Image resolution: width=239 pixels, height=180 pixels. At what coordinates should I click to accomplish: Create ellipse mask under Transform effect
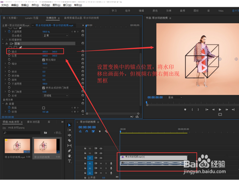click(x=10, y=48)
